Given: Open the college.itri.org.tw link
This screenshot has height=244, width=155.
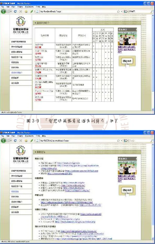Looking at the screenshot, I should (77, 190).
